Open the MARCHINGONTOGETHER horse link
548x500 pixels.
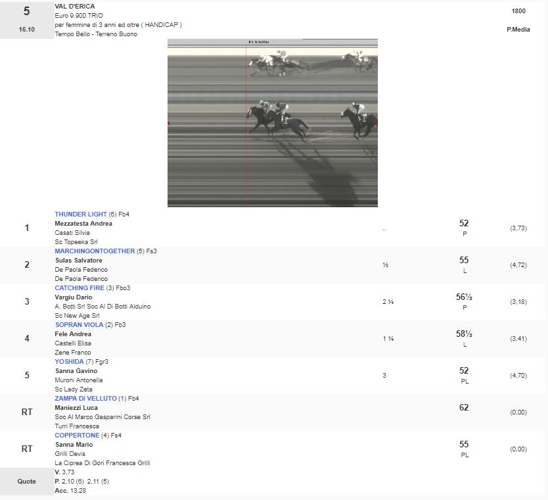[94, 251]
